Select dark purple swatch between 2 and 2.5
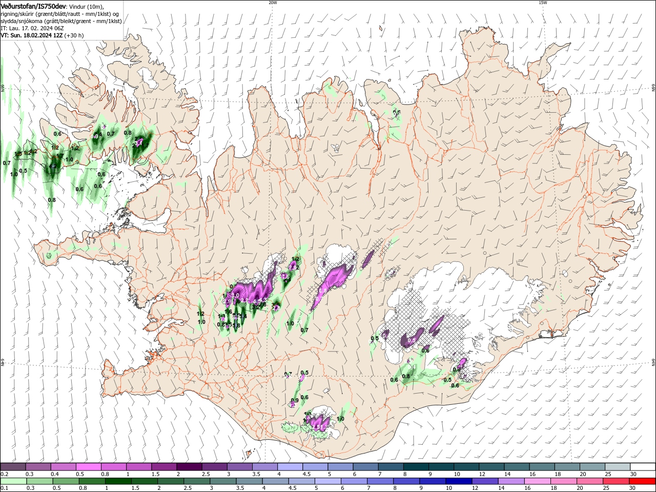Screen dimensions: 656x492 (x=189, y=467)
